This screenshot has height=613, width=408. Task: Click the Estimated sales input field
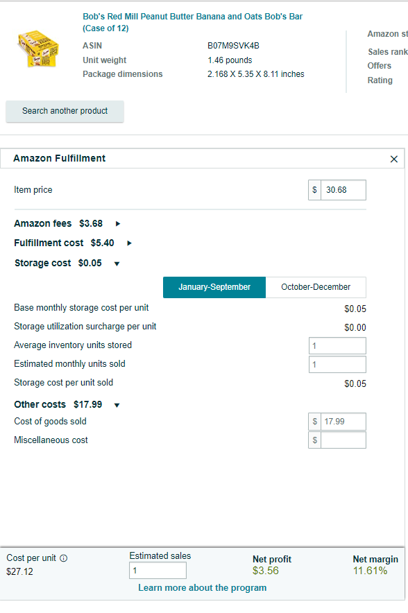point(158,571)
